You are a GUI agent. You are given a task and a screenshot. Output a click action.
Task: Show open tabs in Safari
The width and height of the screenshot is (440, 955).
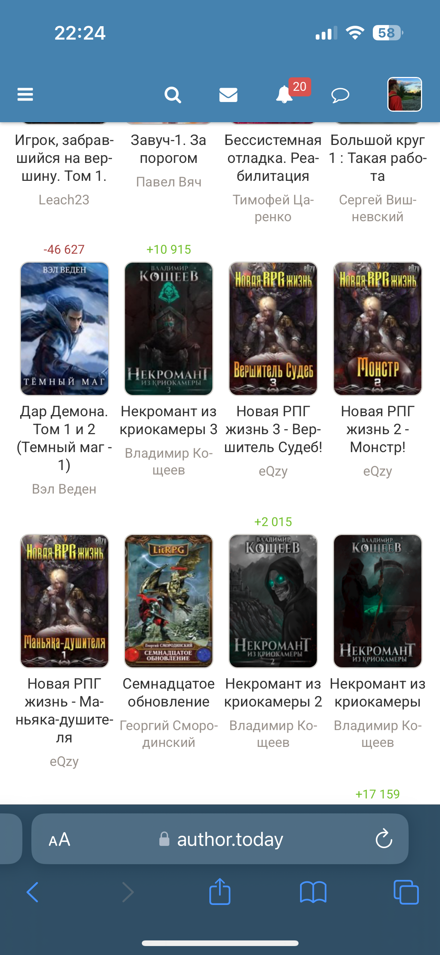(406, 892)
